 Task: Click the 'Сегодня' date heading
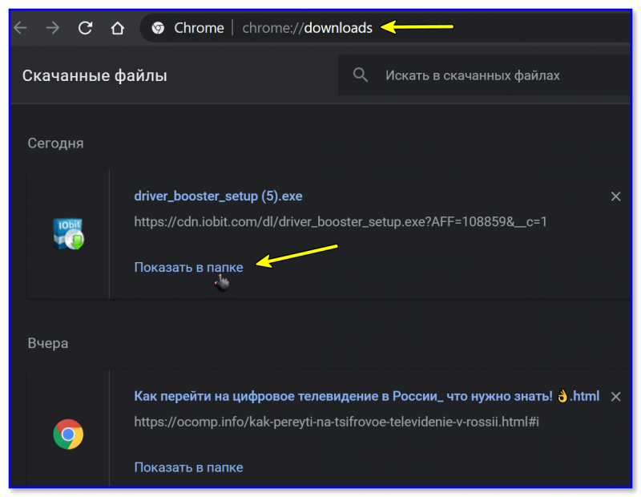click(x=55, y=143)
